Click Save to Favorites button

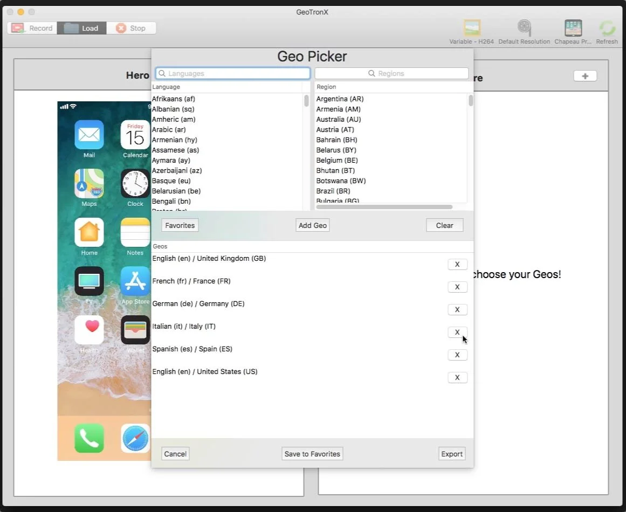[312, 454]
